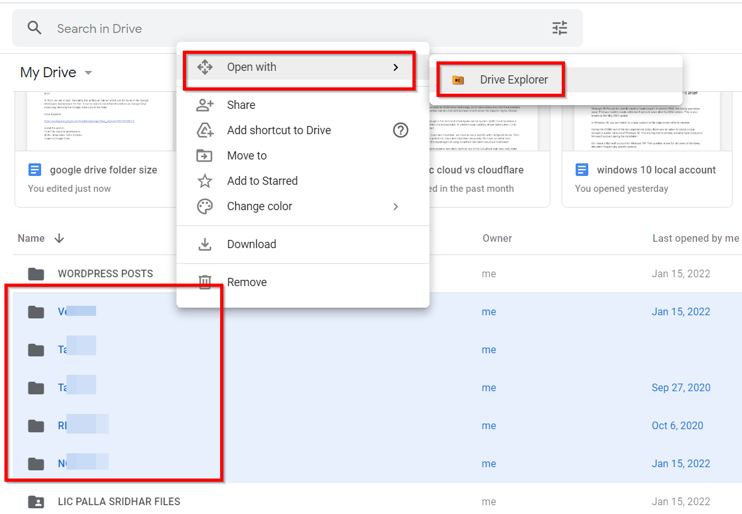Open the google drive folder size document

105,170
